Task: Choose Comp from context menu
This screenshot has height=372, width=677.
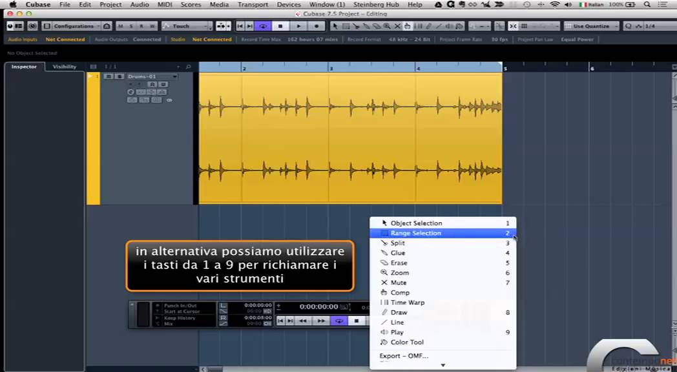Action: tap(443, 293)
